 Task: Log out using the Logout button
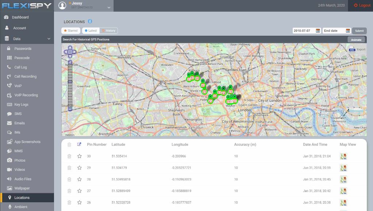[362, 5]
